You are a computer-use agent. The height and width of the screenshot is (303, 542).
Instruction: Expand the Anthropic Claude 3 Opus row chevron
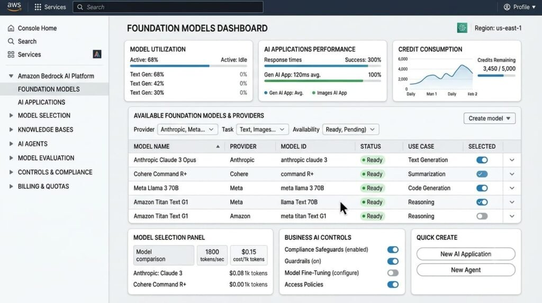click(512, 160)
